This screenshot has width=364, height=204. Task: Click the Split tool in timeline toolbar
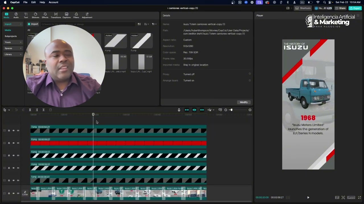[30, 110]
